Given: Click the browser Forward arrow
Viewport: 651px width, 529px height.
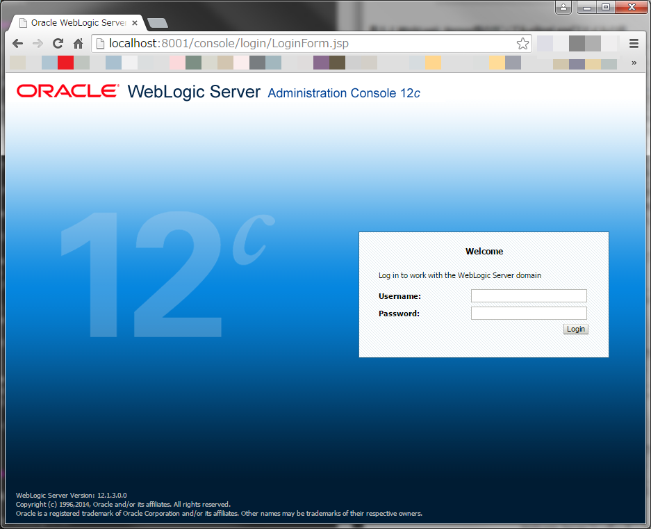Looking at the screenshot, I should click(38, 43).
